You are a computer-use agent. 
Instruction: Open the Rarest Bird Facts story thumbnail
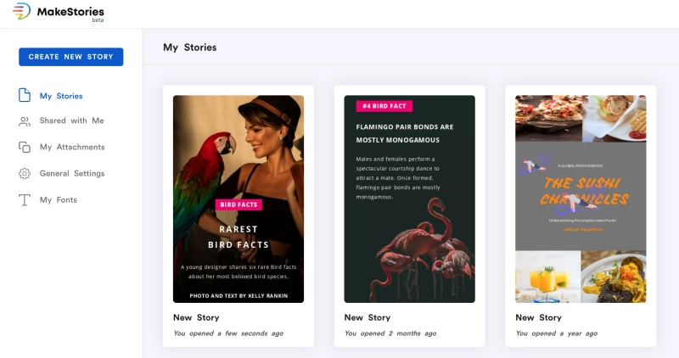pos(238,199)
